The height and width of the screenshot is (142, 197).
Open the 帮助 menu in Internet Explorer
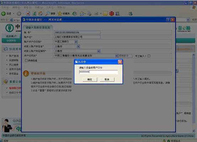pos(61,7)
